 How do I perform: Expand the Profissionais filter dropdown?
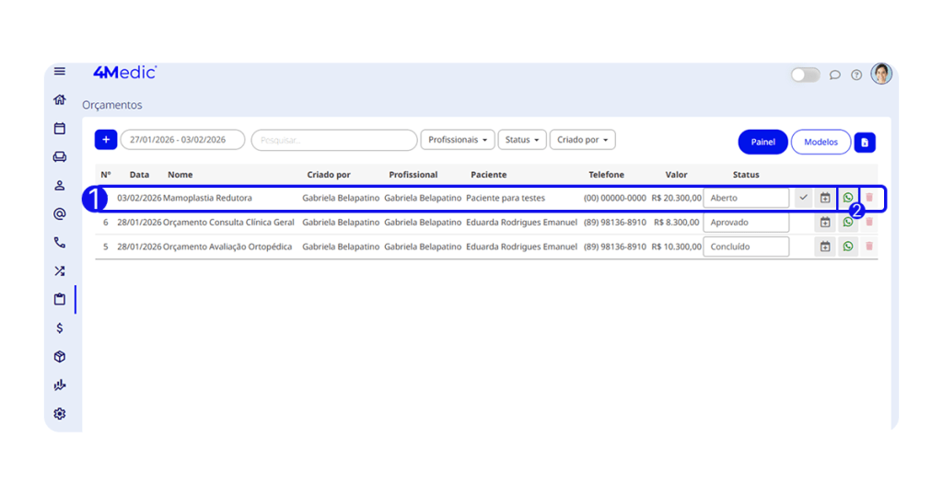[458, 140]
